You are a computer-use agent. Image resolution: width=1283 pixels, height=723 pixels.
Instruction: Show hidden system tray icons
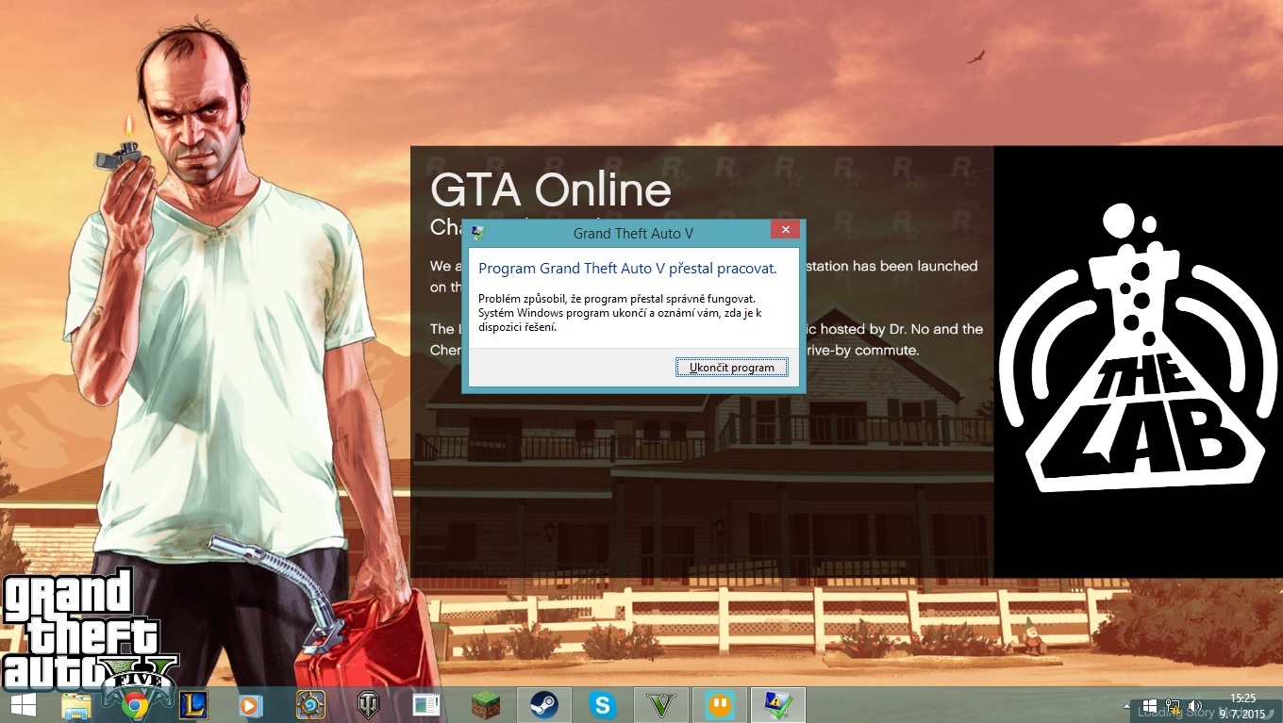click(1126, 706)
